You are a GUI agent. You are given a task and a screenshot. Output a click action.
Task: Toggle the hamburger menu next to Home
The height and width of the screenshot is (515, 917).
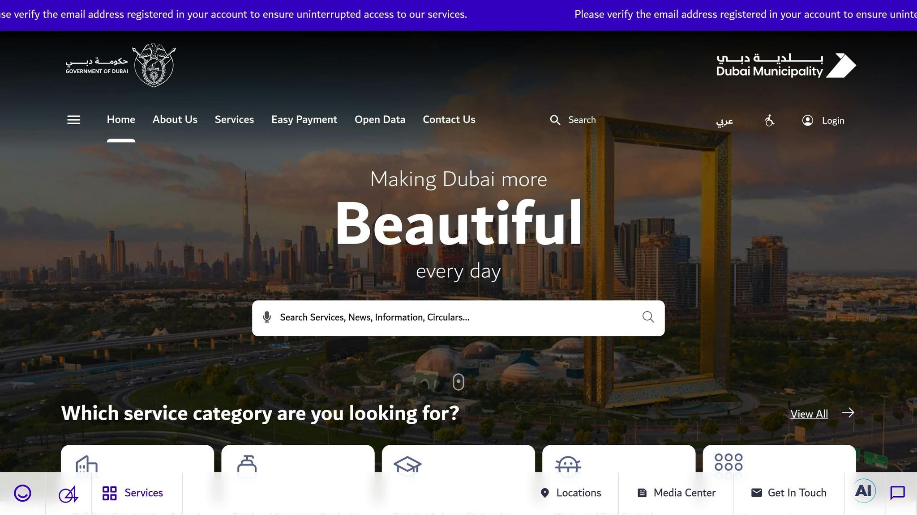click(x=73, y=120)
